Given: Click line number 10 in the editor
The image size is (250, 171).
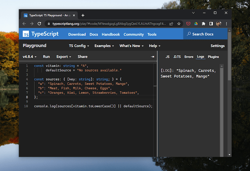Looking at the screenshot, I should tap(26, 106).
